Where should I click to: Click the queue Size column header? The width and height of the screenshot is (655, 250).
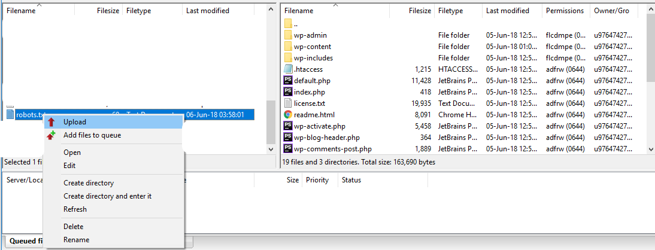[292, 180]
